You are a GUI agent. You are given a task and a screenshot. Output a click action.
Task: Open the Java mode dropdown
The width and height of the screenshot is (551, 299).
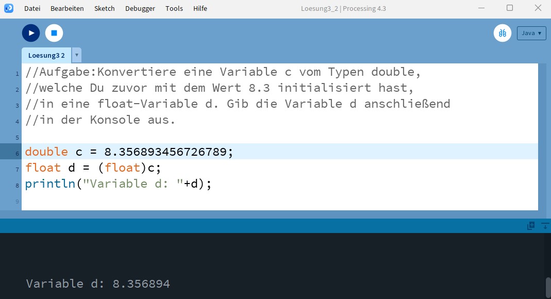(x=531, y=33)
